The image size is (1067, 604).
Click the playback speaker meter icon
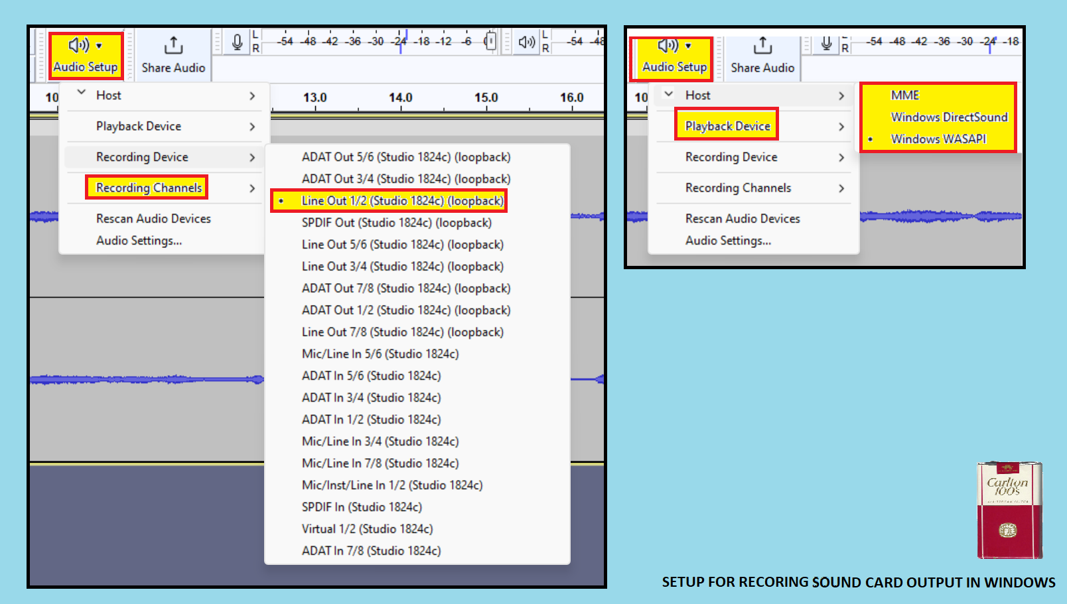[526, 41]
